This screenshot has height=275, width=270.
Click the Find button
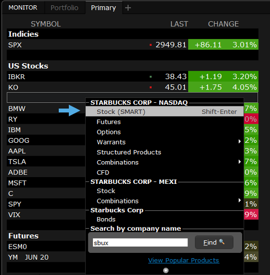point(214,242)
